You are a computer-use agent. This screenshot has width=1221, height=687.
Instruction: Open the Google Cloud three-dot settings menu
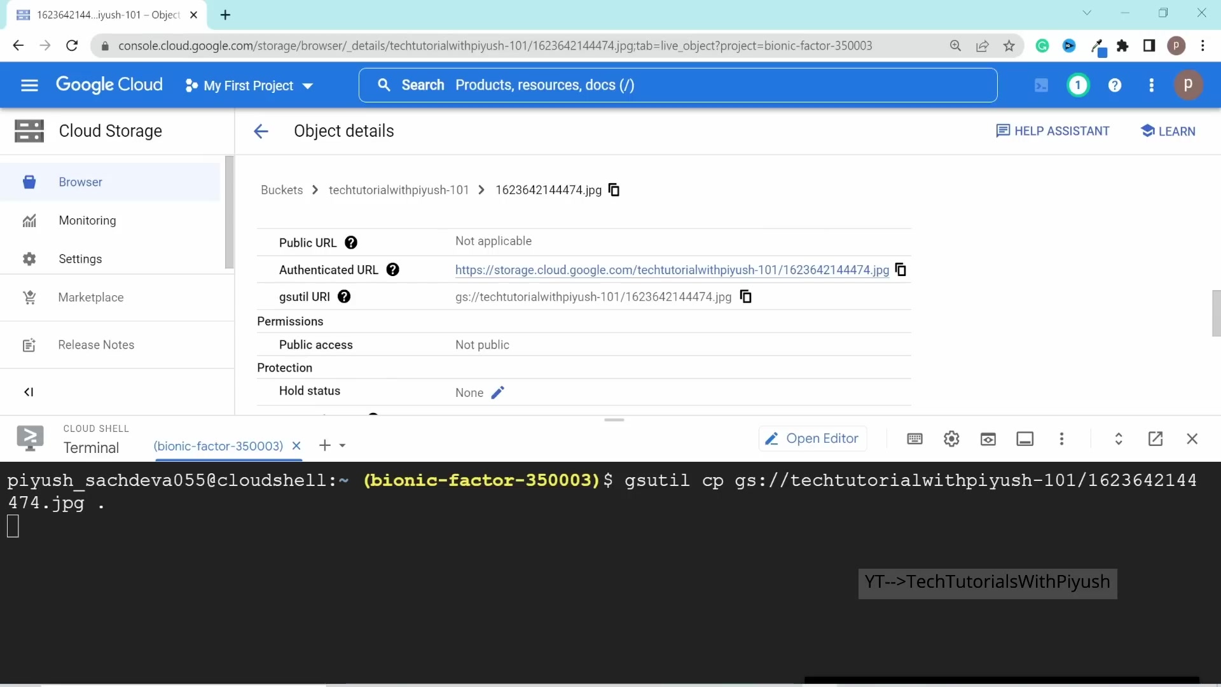pos(1152,85)
